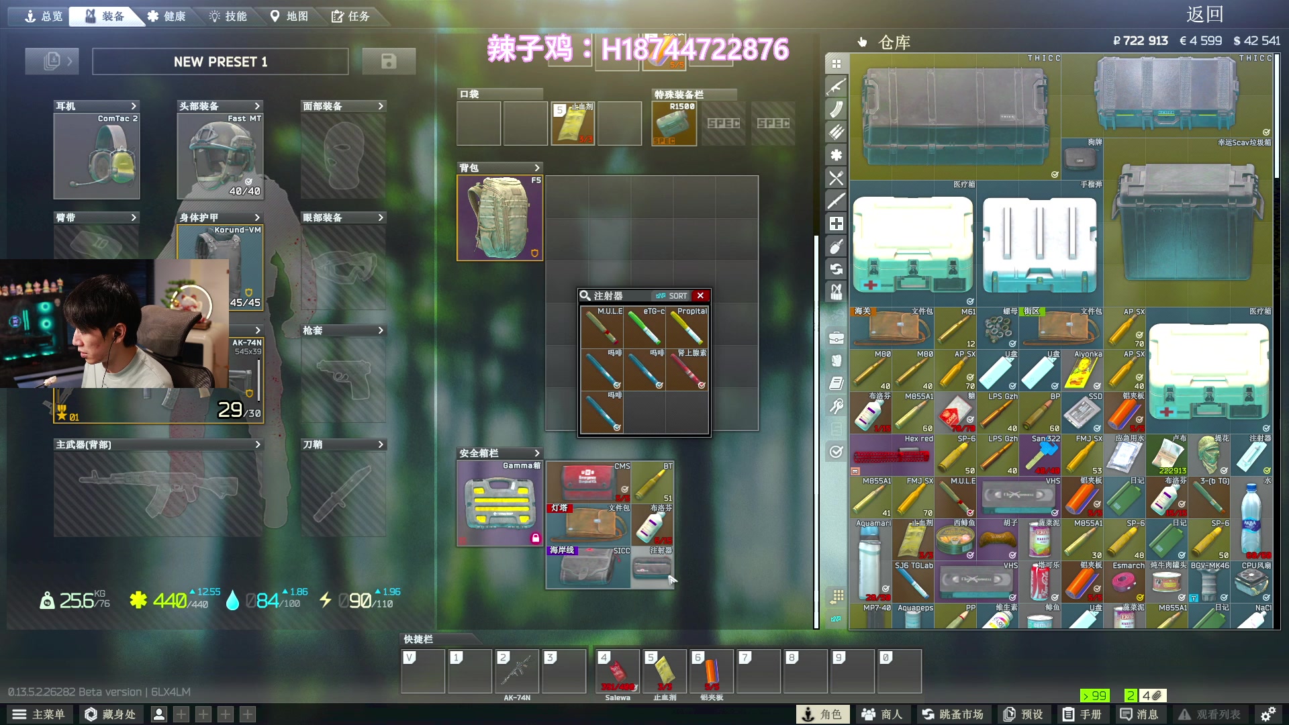Select the M.U.L.E injector in case
Image resolution: width=1289 pixels, height=725 pixels.
click(602, 327)
